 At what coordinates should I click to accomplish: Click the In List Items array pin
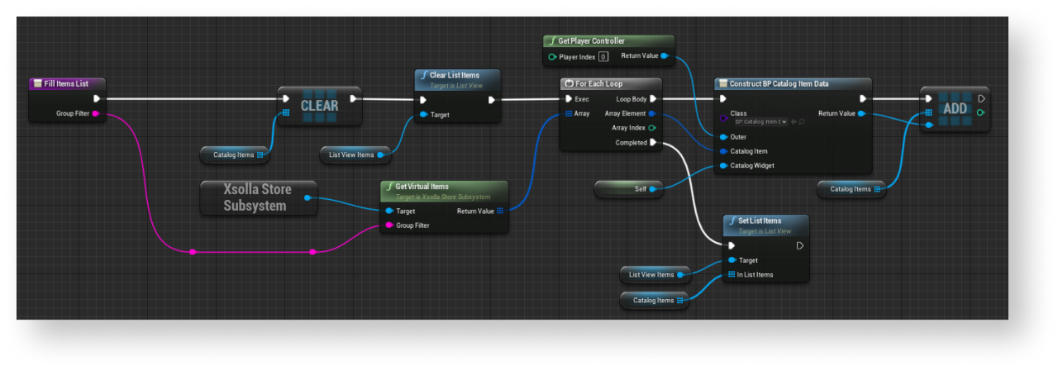point(731,274)
